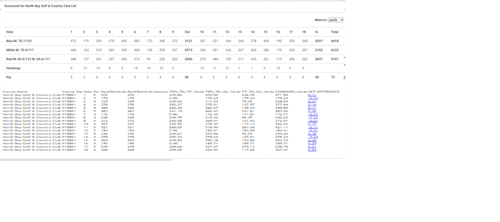Open hole 7 net difference link -0.77
500x222 pixels.
click(312, 114)
